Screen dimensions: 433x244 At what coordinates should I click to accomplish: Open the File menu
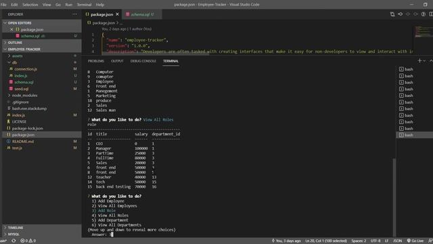tap(3, 5)
